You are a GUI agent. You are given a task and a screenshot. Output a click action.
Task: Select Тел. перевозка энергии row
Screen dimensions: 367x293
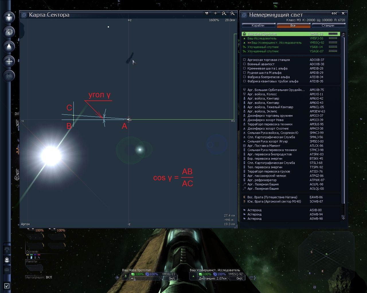[291, 167]
